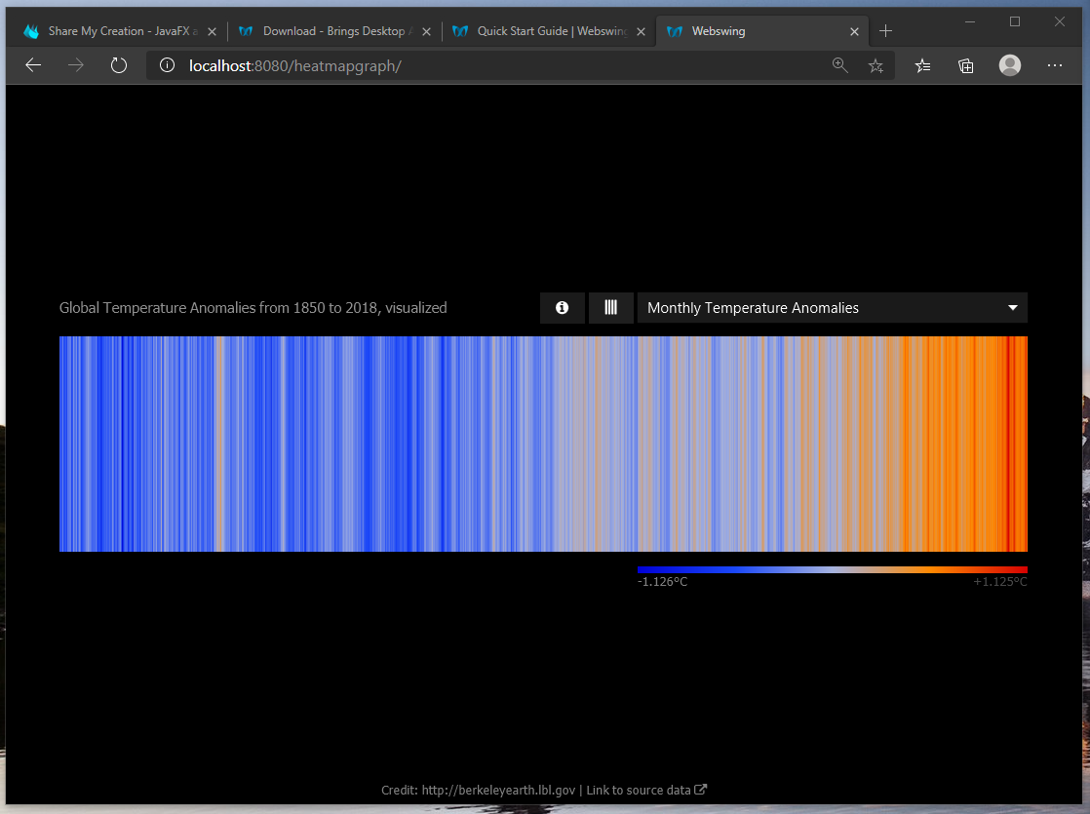Screen dimensions: 1090x814
Task: Open the favorites list icon
Action: coord(922,65)
